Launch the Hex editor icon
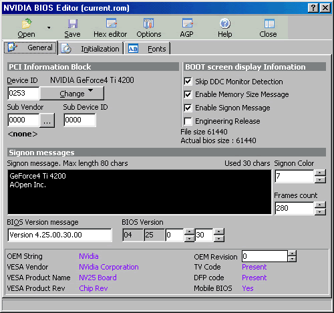Viewport: 334px width, 313px height. [111, 23]
